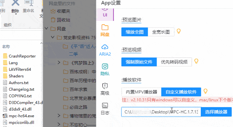Viewport: 233px width, 127px height.
Task: Select the mpc-hc64.exe file
Action: (x=19, y=116)
